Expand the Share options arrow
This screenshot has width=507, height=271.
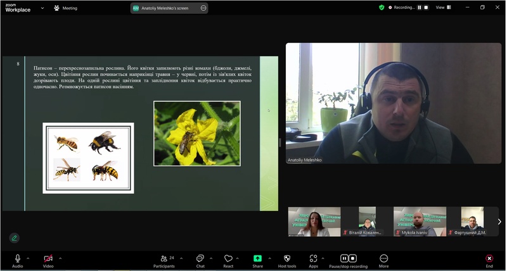click(x=269, y=258)
